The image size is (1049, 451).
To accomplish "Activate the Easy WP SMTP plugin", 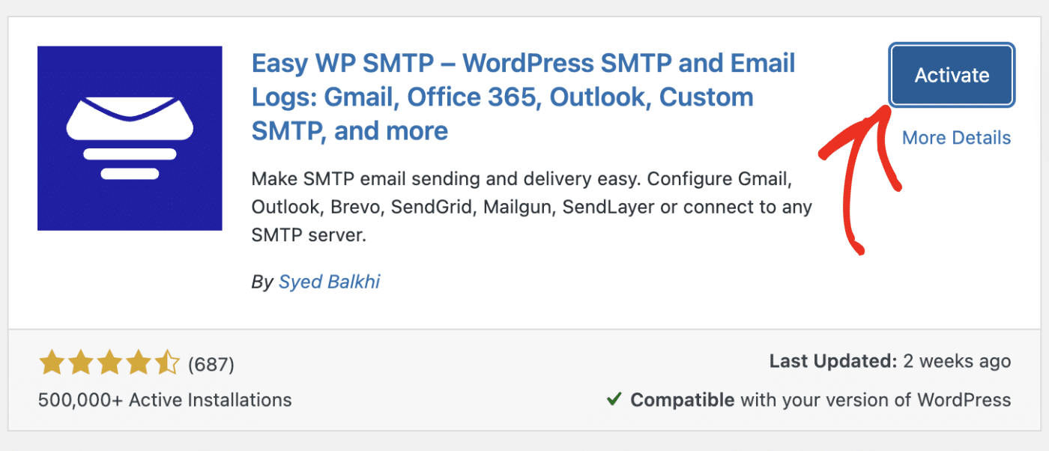I will (x=952, y=75).
